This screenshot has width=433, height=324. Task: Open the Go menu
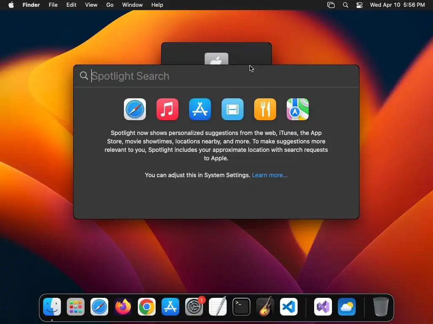tap(110, 5)
